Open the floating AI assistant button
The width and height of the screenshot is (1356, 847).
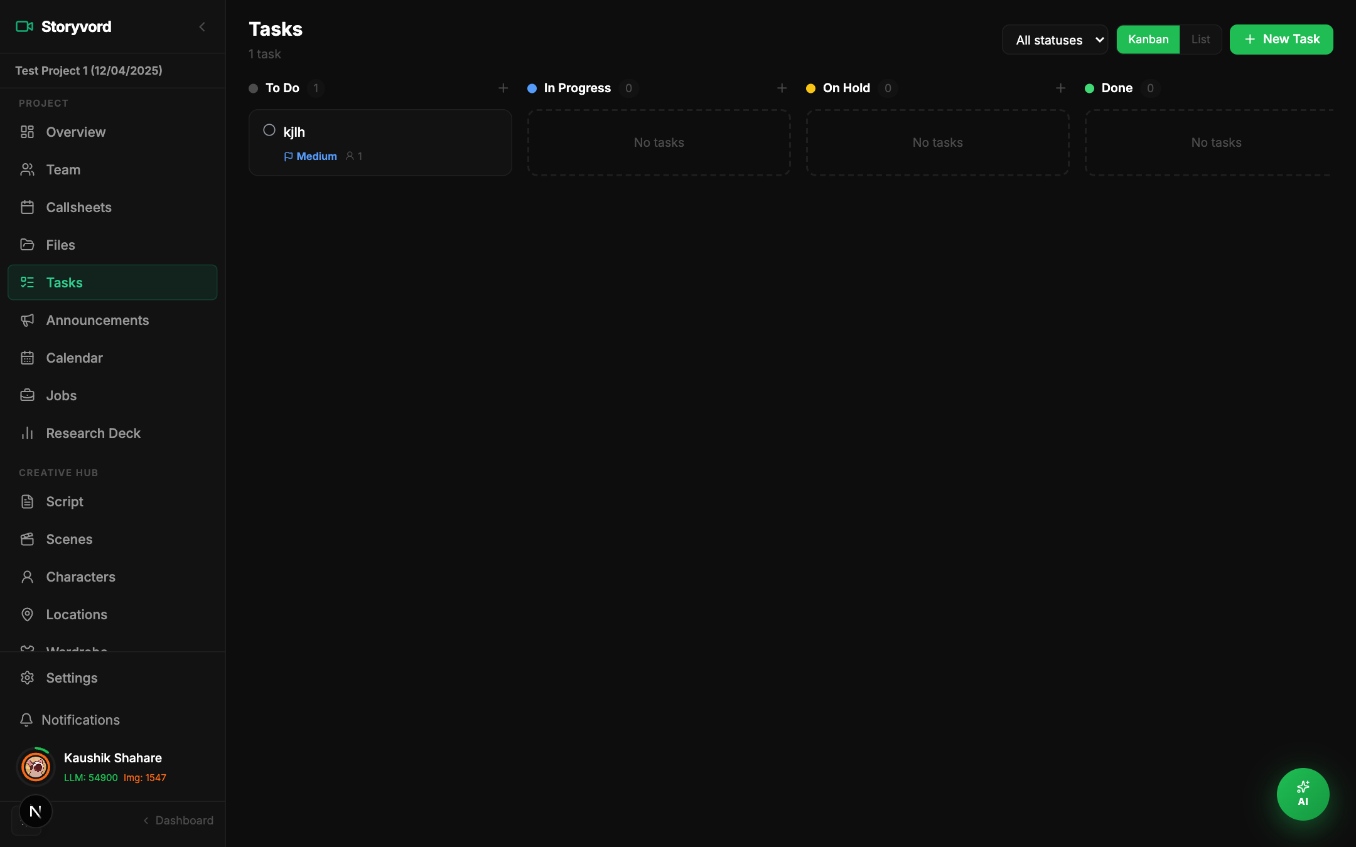pos(1303,794)
